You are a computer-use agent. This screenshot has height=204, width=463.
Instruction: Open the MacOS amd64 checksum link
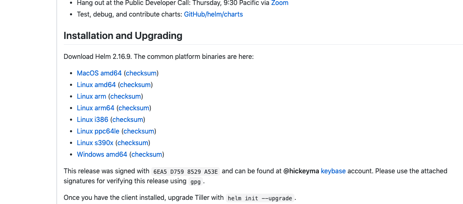[x=141, y=73]
